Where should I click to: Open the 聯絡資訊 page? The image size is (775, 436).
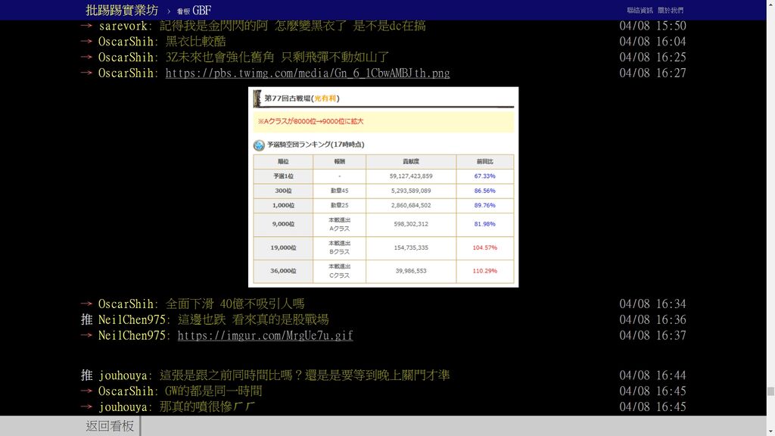point(640,11)
